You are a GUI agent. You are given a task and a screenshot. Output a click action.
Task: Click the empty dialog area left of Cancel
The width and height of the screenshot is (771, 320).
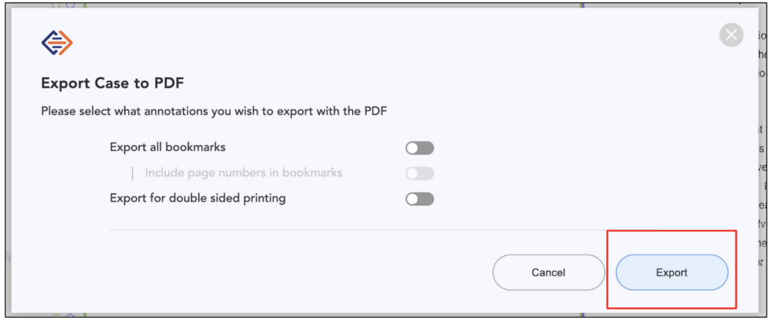point(301,272)
